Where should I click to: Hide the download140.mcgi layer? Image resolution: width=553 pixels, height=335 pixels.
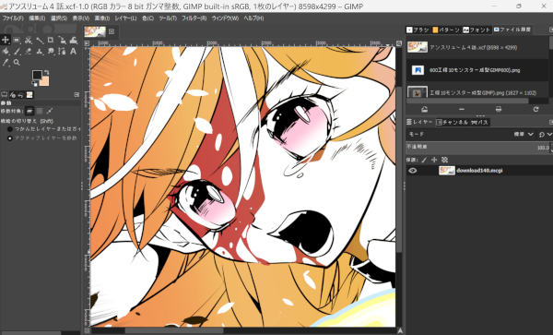click(x=412, y=171)
